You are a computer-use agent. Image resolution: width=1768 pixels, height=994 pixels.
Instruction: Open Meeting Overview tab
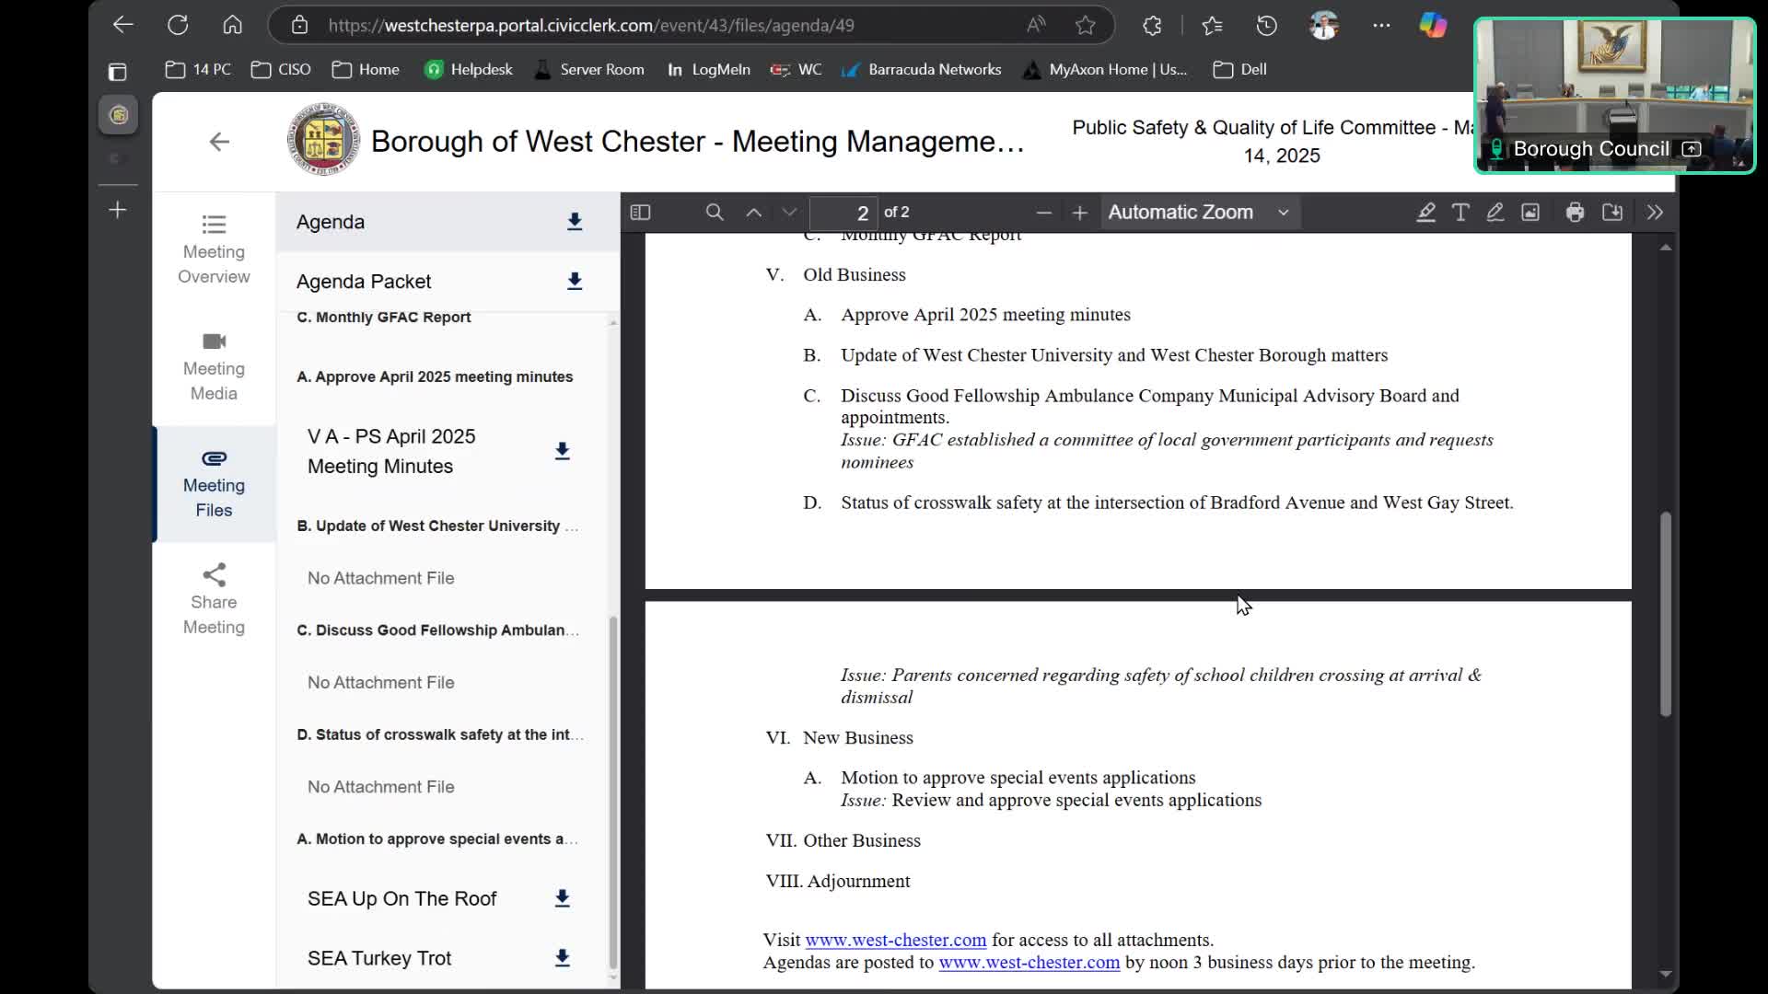214,249
